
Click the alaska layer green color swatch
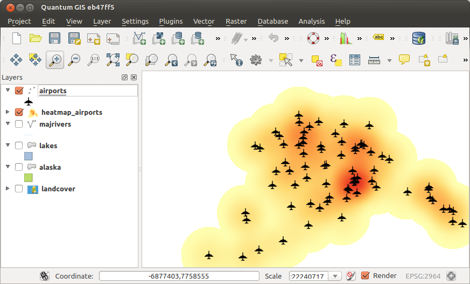[29, 177]
